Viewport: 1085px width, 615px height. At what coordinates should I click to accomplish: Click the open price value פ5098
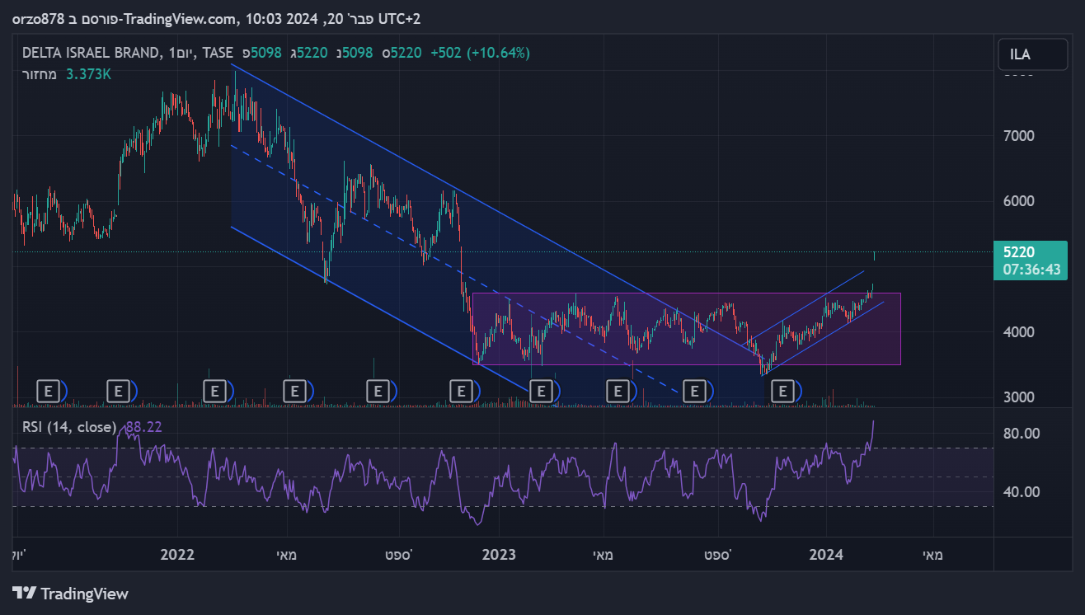pyautogui.click(x=262, y=53)
